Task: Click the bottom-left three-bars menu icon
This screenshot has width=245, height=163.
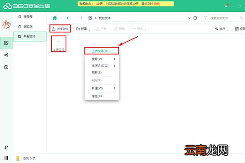Action: click(x=6, y=158)
